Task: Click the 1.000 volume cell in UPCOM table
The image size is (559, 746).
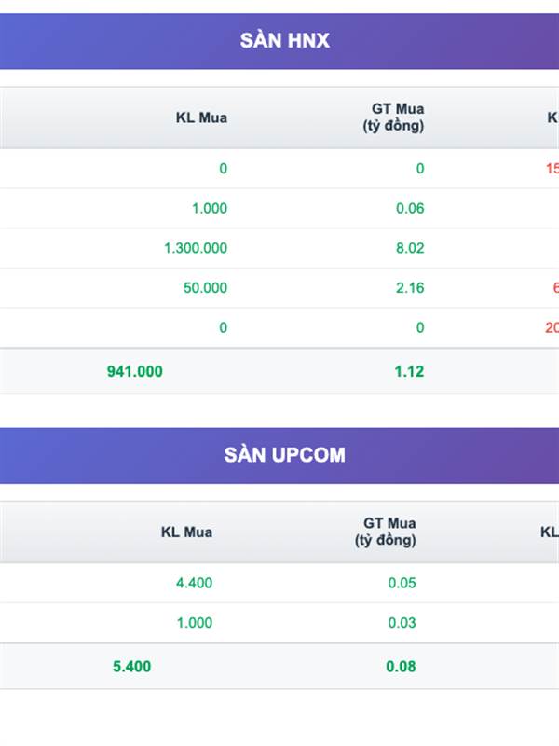Action: (195, 623)
